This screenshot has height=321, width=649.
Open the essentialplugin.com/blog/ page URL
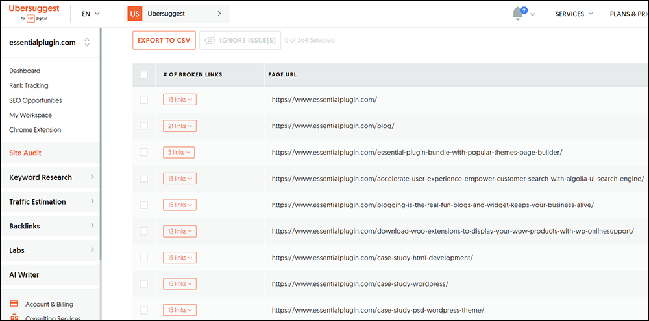pos(332,126)
